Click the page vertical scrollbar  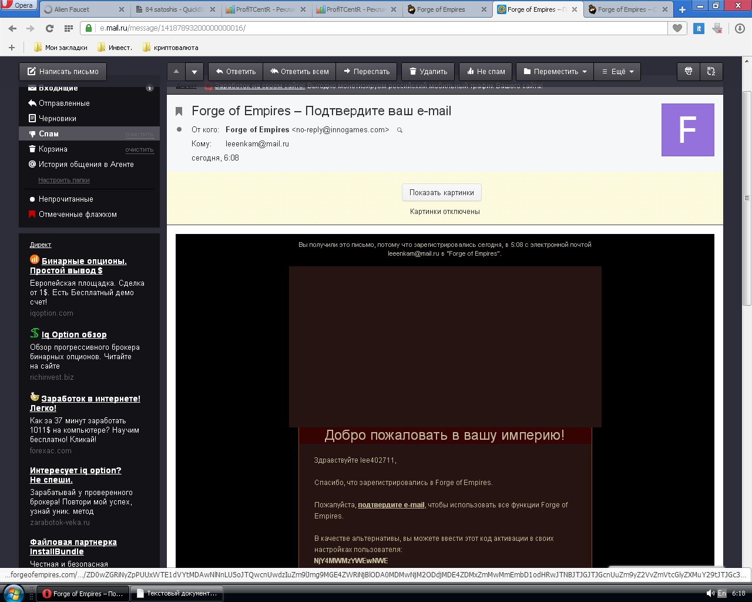click(x=747, y=198)
